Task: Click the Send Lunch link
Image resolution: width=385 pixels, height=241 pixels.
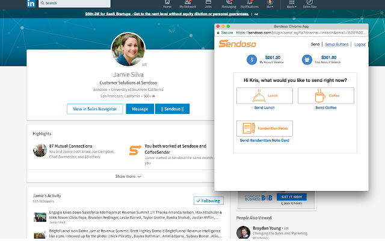Action: pos(265,107)
